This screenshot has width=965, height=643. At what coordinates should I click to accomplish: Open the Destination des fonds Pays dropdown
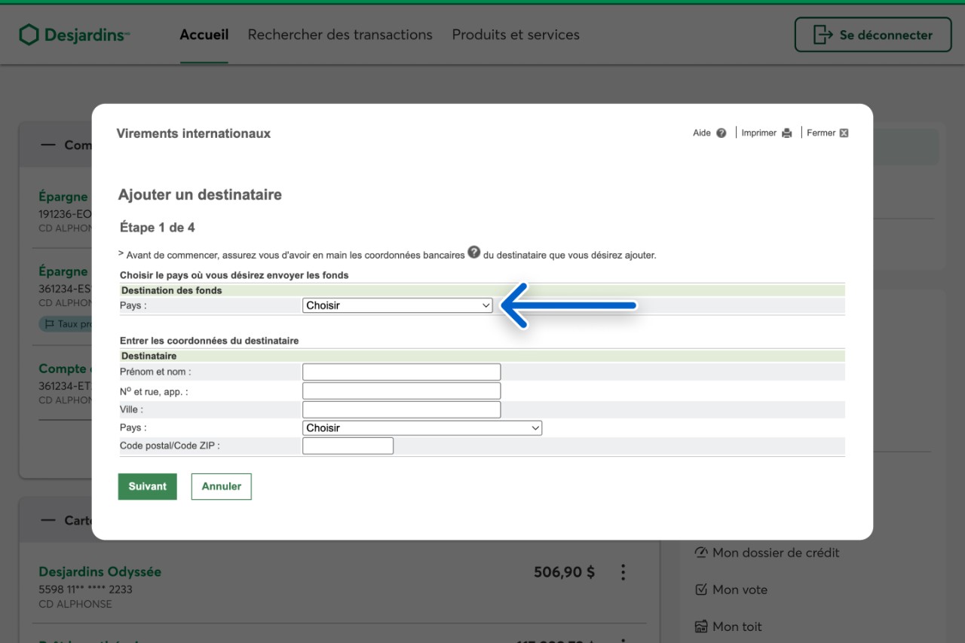(x=397, y=306)
